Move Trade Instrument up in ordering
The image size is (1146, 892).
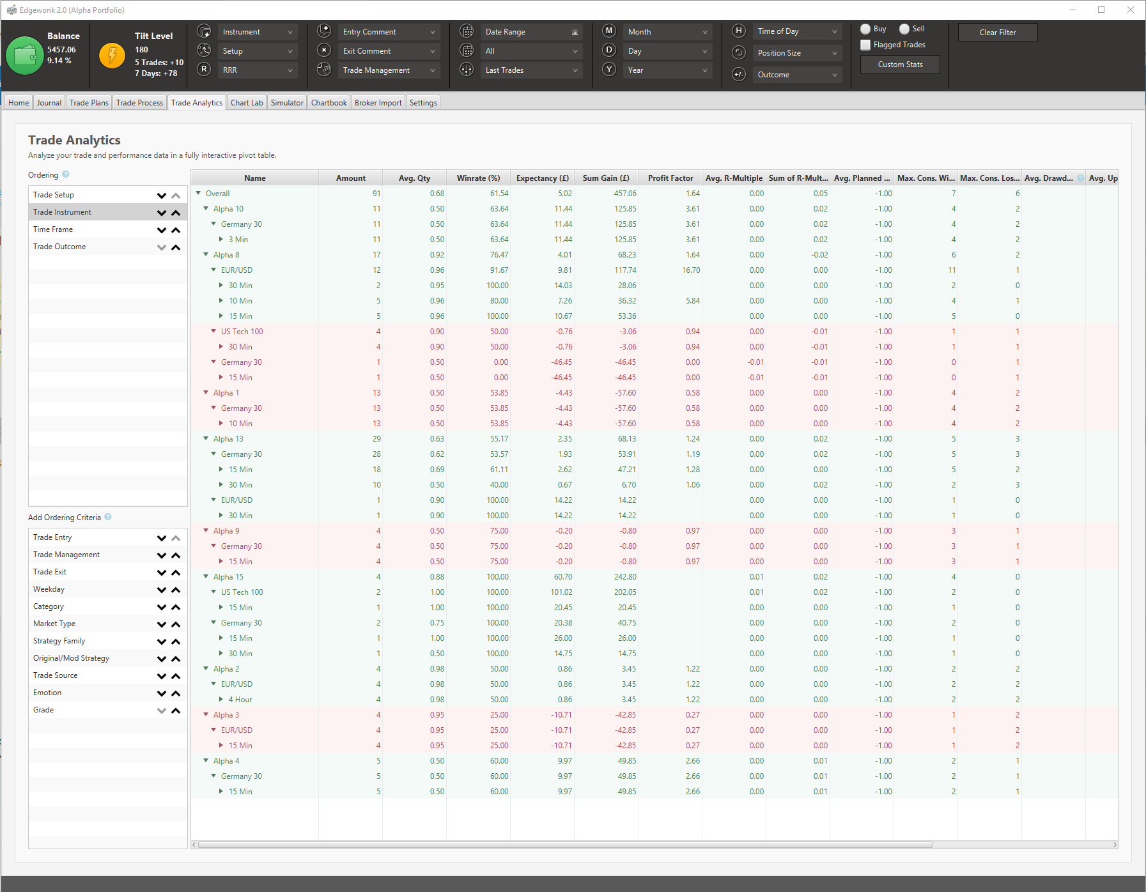[x=176, y=213]
